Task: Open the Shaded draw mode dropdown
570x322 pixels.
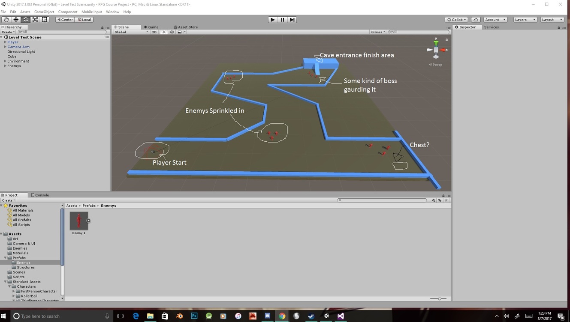Action: pos(131,32)
